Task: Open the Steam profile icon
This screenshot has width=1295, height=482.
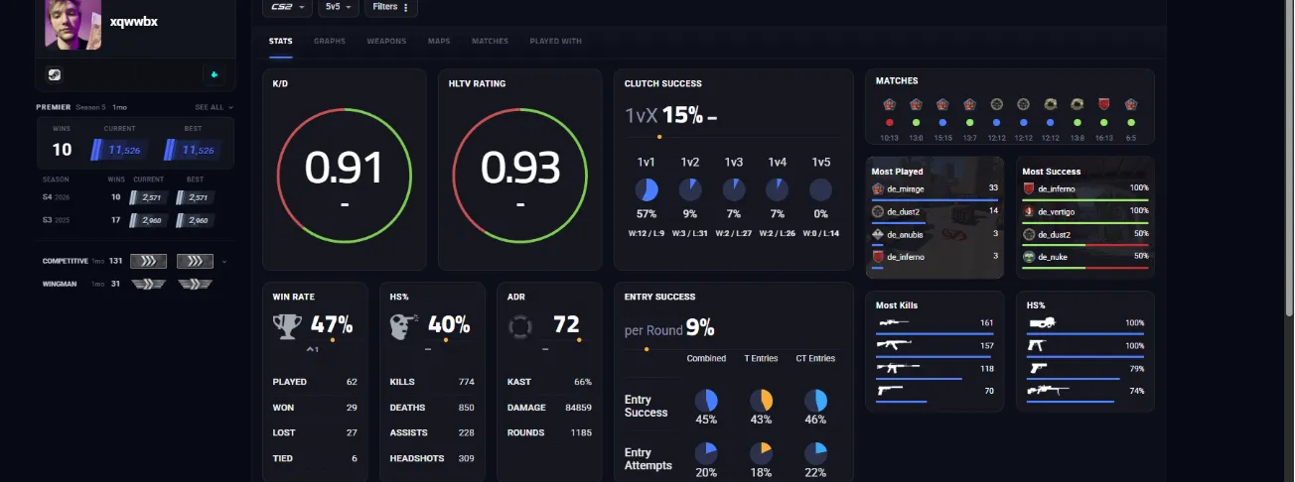Action: [54, 74]
